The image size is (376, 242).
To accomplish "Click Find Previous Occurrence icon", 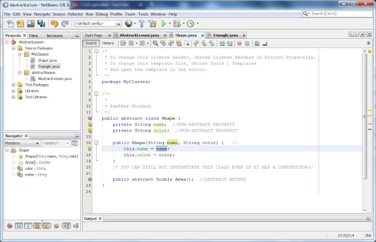I will click(x=163, y=43).
